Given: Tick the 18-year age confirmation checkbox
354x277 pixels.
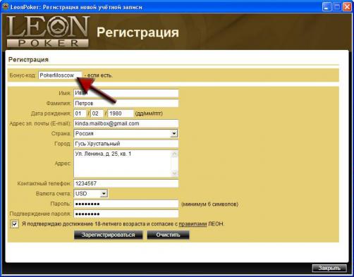Looking at the screenshot, I should 15,224.
